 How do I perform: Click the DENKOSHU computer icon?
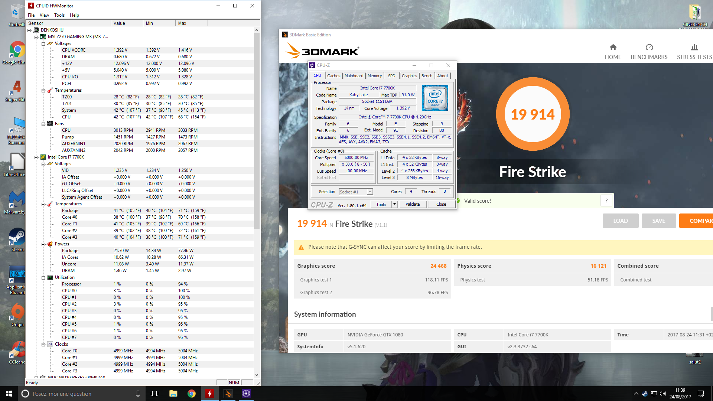[36, 30]
